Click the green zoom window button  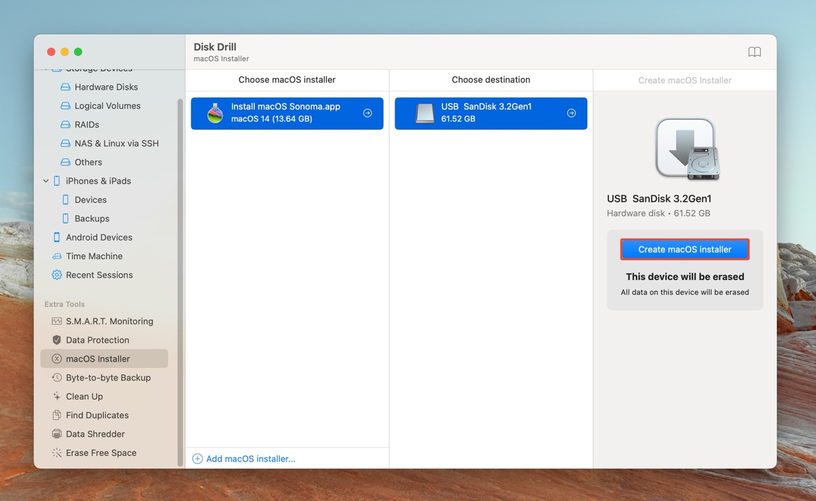(x=78, y=52)
